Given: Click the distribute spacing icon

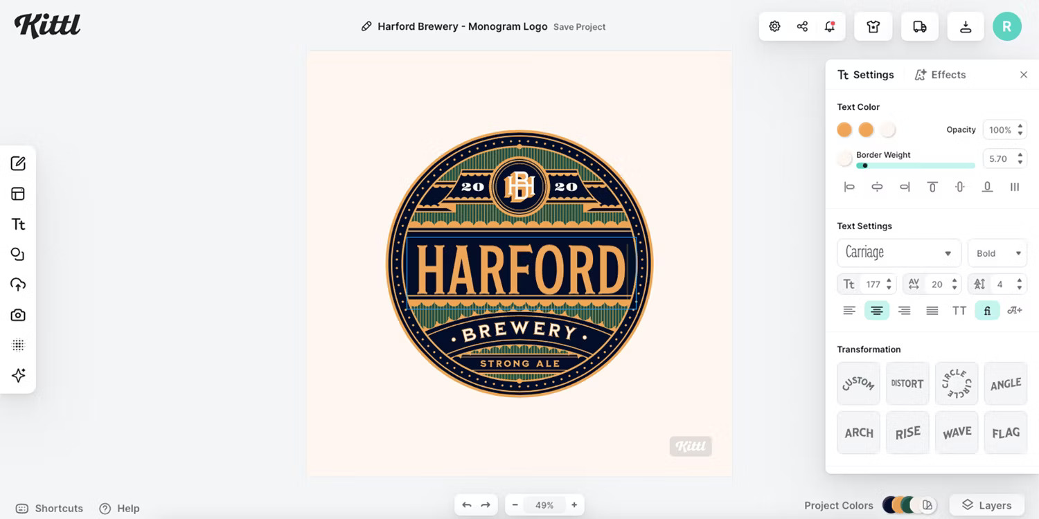Looking at the screenshot, I should (1015, 187).
